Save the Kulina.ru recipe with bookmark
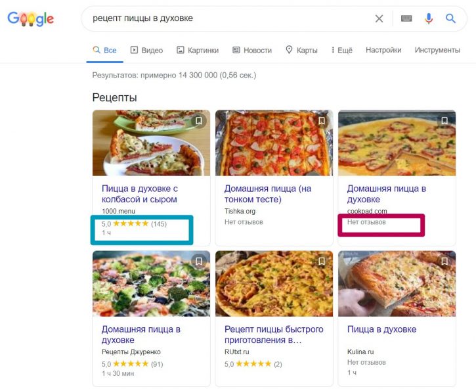This screenshot has width=476, height=389. coord(444,262)
